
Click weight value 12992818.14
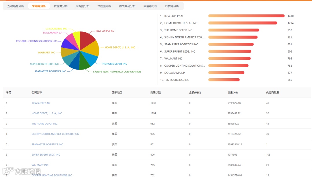[235, 144]
